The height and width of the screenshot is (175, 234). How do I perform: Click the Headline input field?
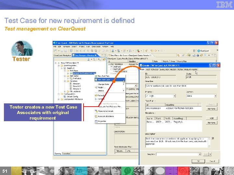point(181,86)
